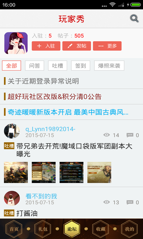The height and width of the screenshot is (239, 143).
Task: Open search with the magnifier icon
Action: pyautogui.click(x=134, y=19)
